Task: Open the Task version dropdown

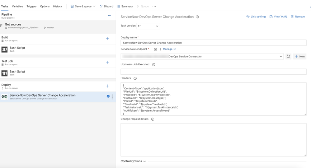Action: pos(148,26)
